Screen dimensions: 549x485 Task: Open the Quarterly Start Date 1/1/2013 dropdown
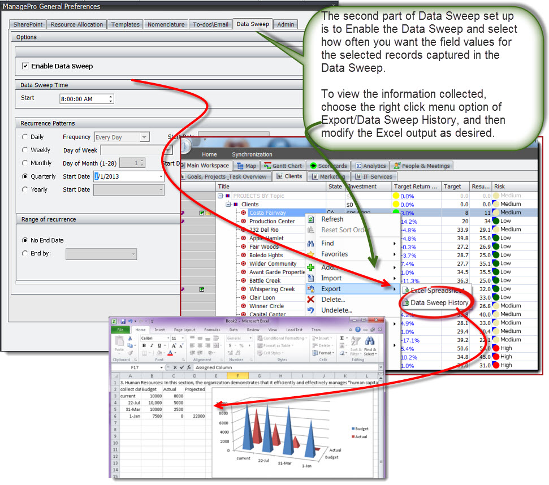click(161, 176)
